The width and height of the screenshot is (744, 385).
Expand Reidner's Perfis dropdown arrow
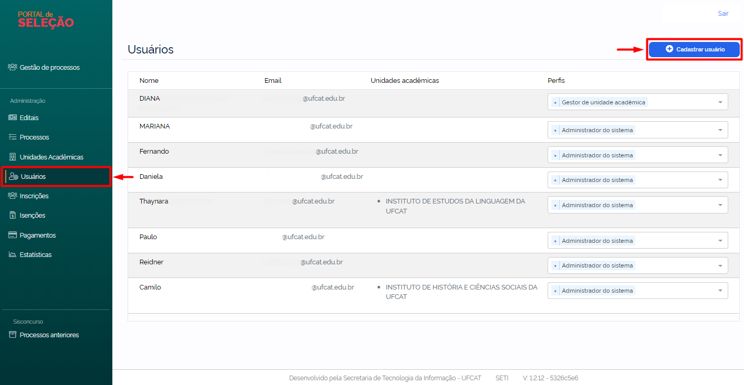(720, 265)
